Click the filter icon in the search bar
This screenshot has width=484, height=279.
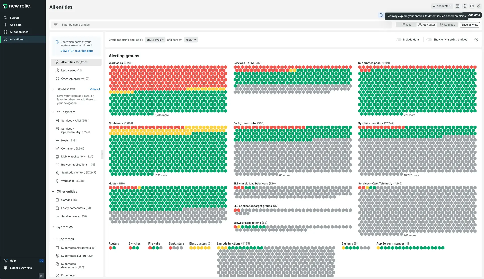coord(56,25)
